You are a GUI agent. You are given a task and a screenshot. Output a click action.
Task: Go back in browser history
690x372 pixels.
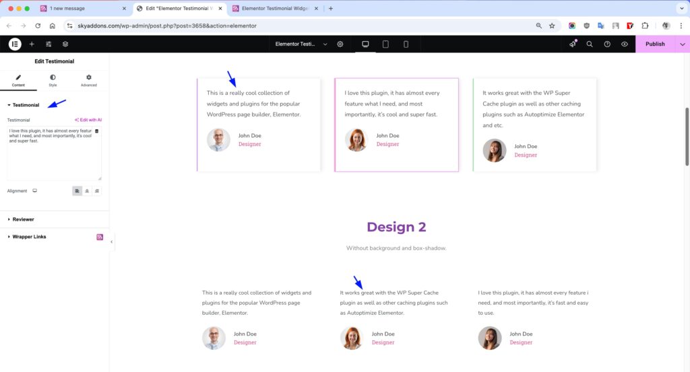[x=9, y=26]
